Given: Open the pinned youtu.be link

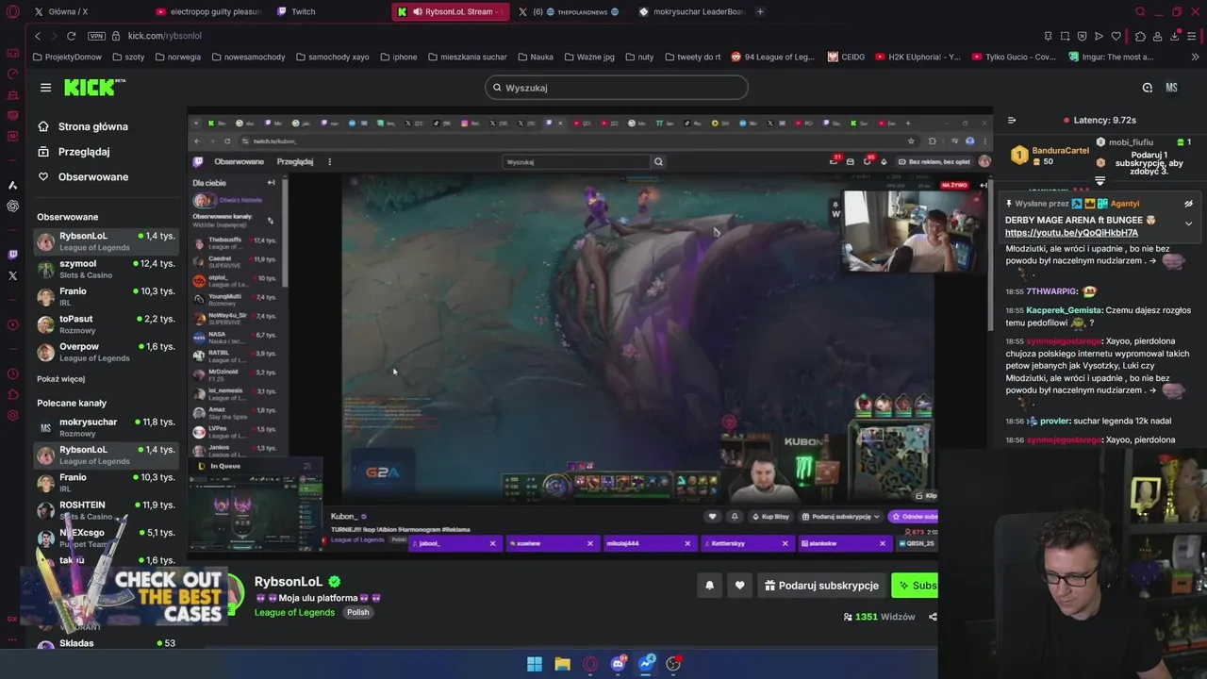Looking at the screenshot, I should pyautogui.click(x=1071, y=233).
